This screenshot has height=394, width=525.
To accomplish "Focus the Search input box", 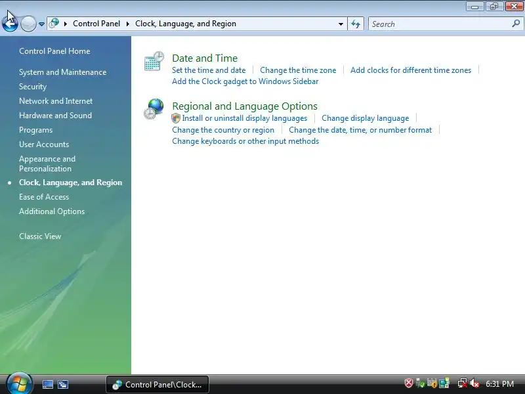I will coord(440,24).
